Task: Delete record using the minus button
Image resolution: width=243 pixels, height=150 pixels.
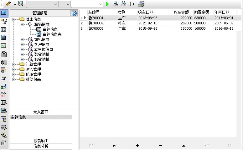Action: tap(161, 146)
